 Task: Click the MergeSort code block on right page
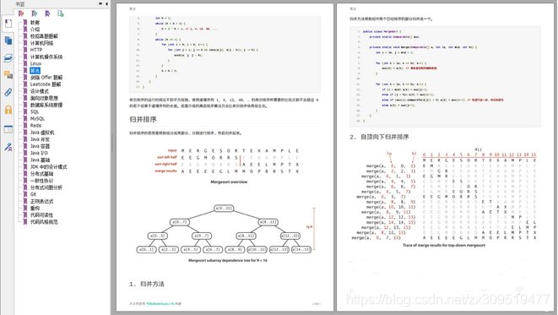click(x=445, y=77)
